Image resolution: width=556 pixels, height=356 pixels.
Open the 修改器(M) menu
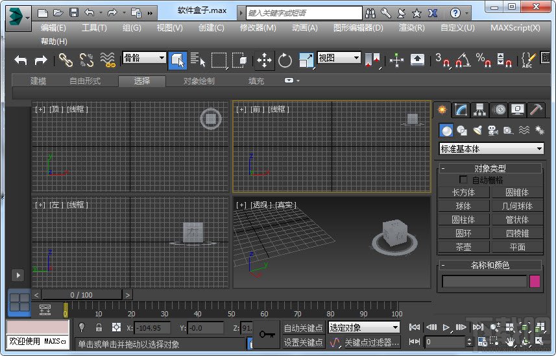click(x=258, y=27)
